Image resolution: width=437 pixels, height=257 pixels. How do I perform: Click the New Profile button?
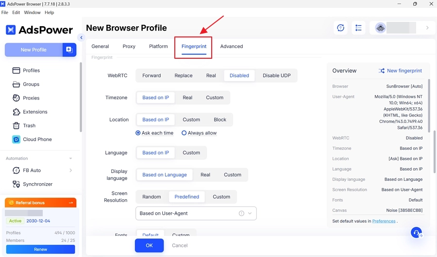34,50
